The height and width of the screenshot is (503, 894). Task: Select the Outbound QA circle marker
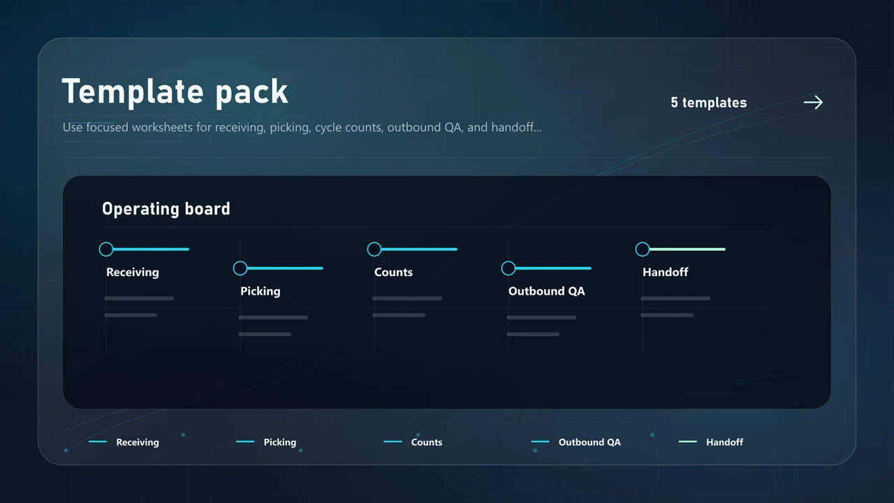[508, 268]
